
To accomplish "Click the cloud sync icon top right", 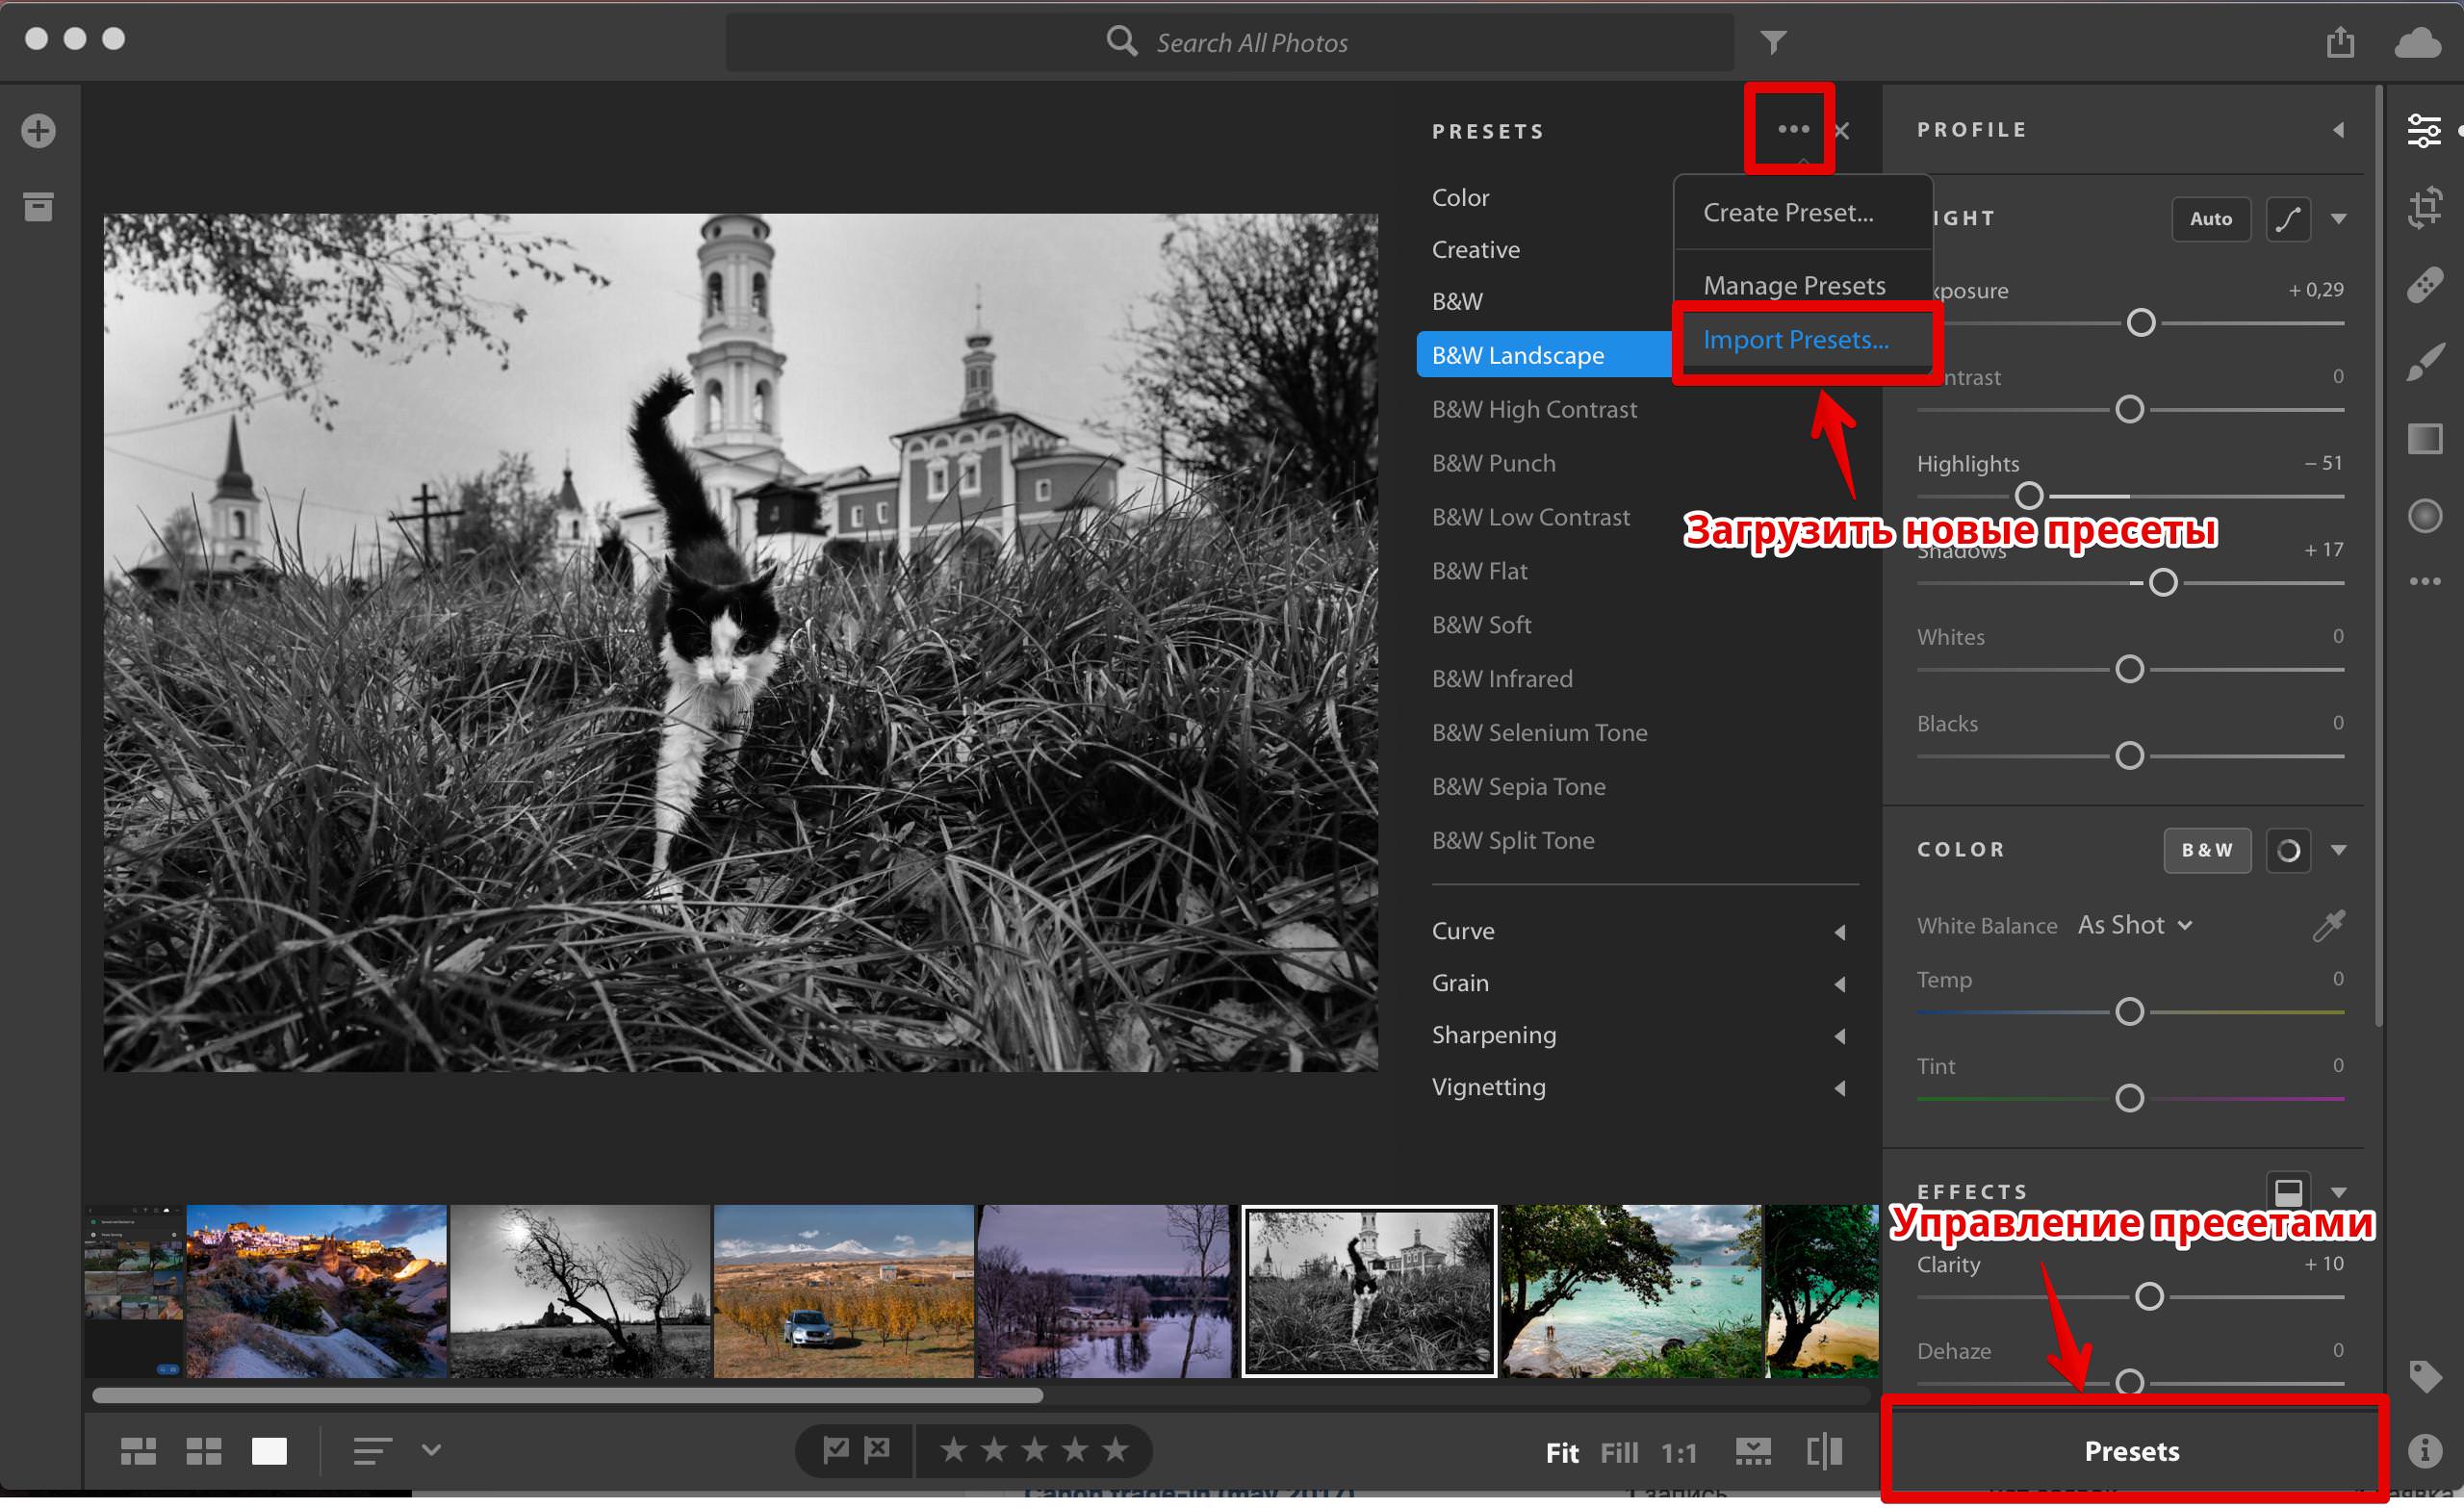I will (x=2417, y=44).
